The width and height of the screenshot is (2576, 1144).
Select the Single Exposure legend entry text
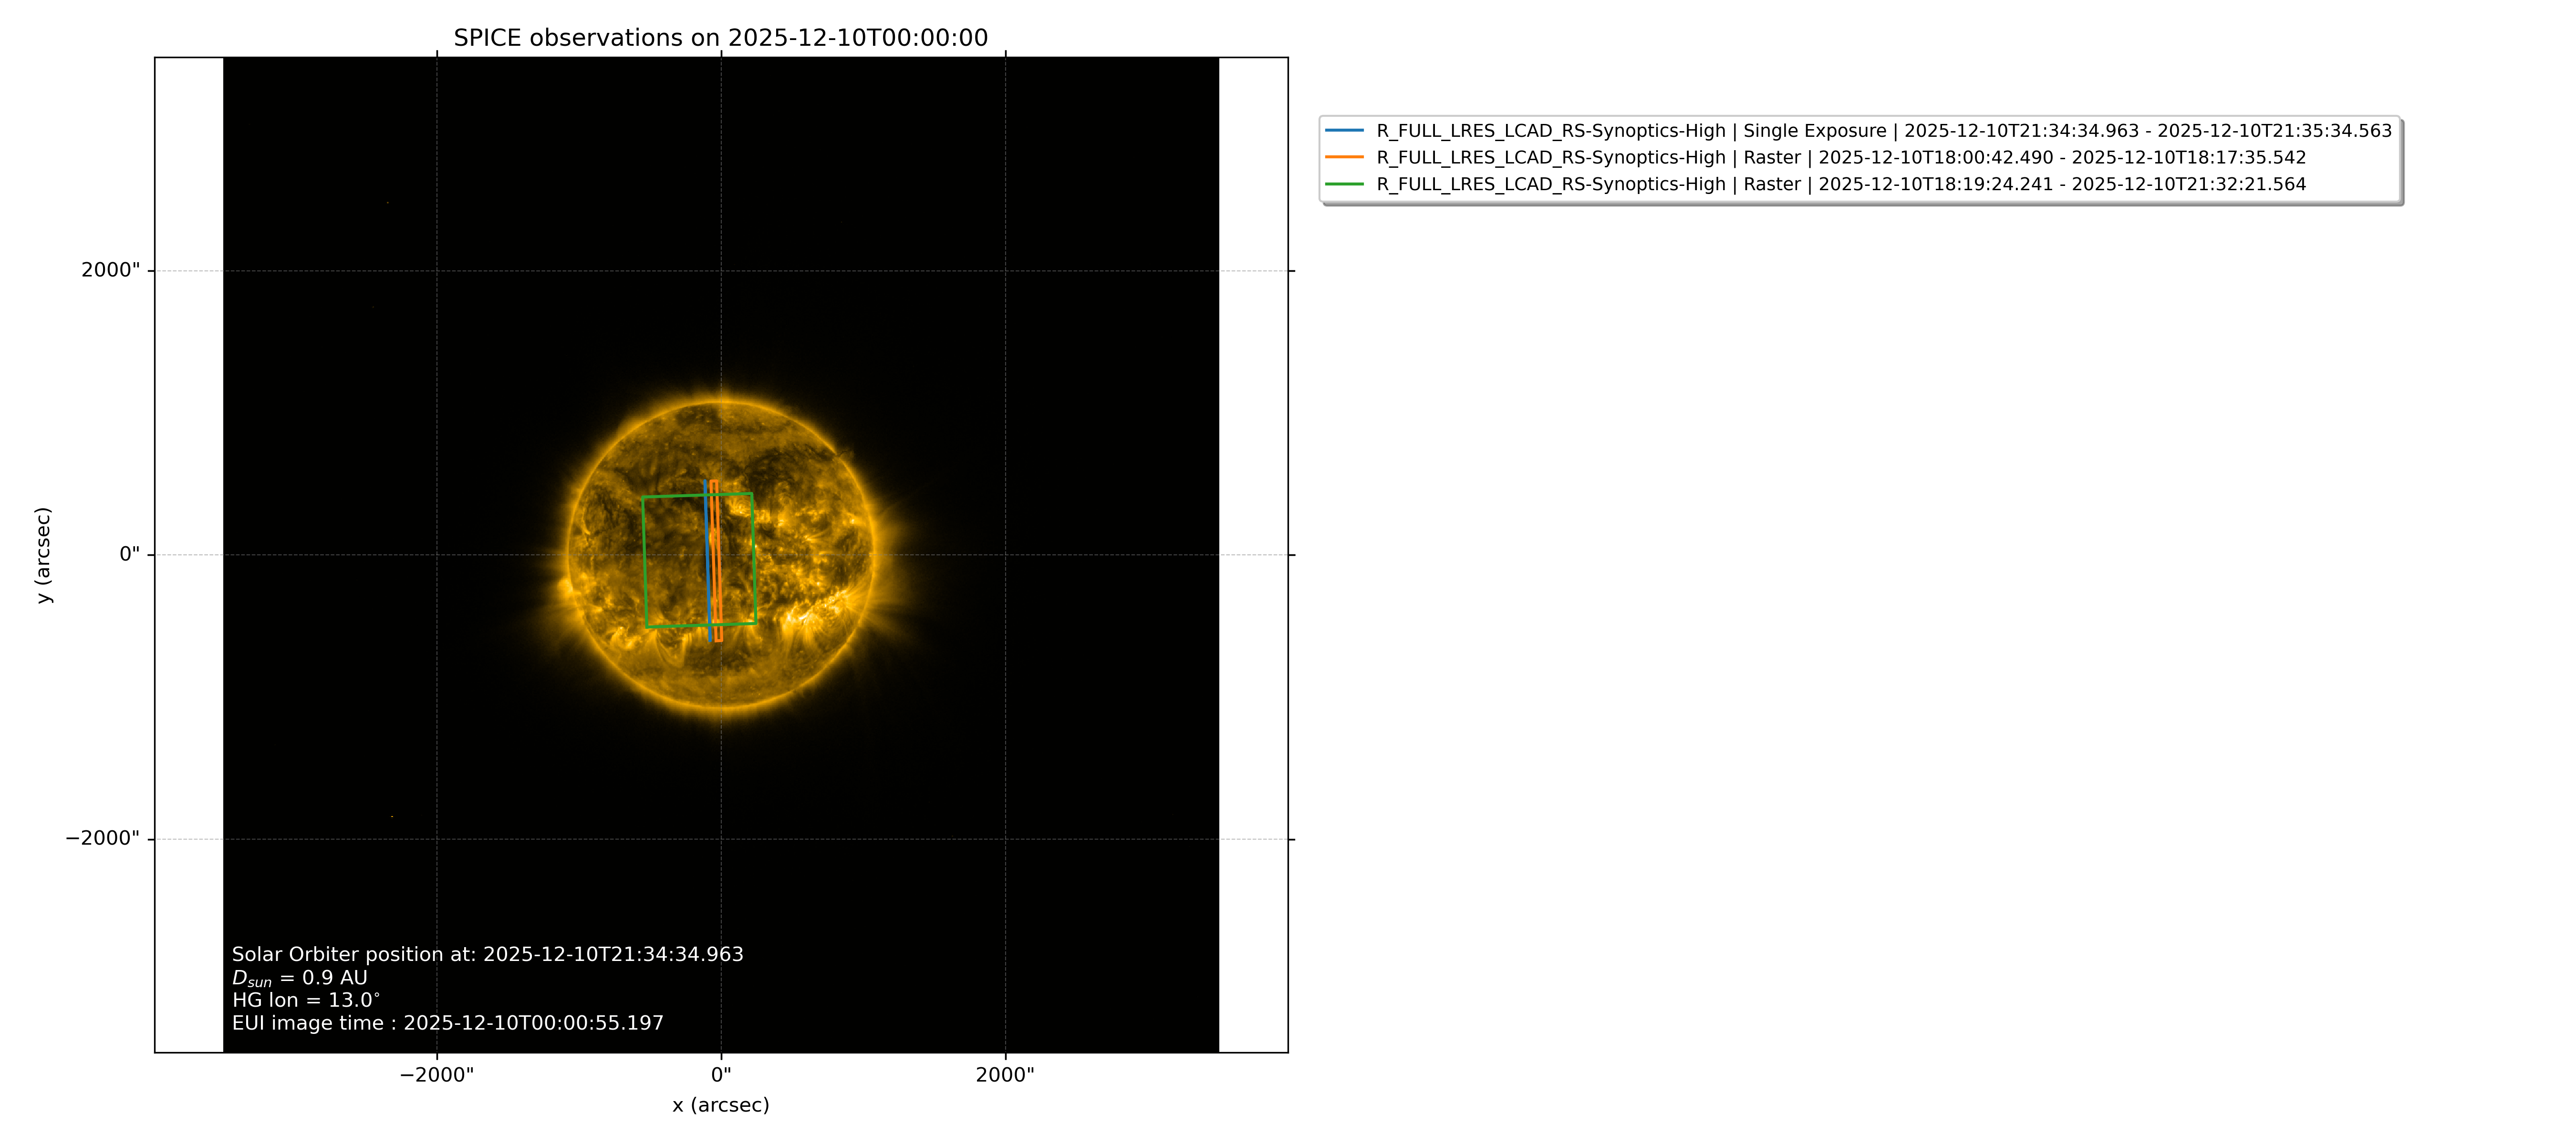[1884, 131]
